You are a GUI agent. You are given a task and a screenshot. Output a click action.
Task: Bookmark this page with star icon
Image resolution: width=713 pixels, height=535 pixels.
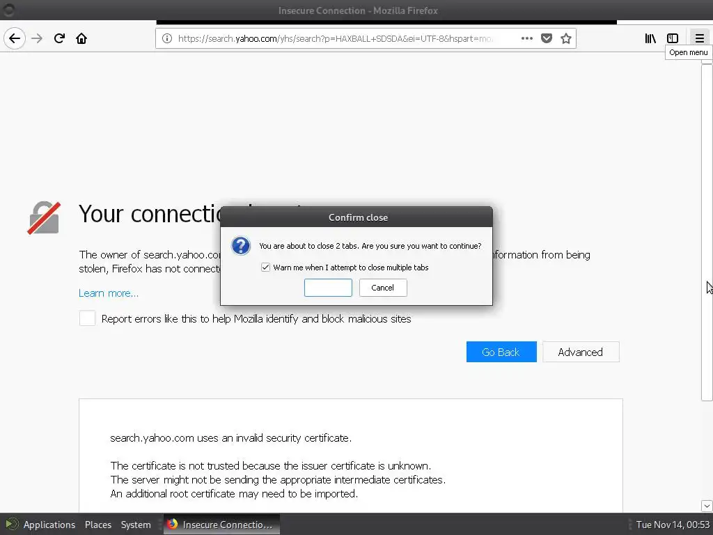pyautogui.click(x=565, y=39)
